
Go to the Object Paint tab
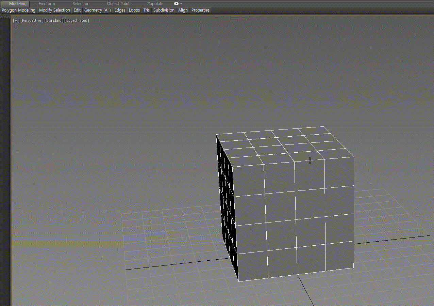[x=118, y=4]
